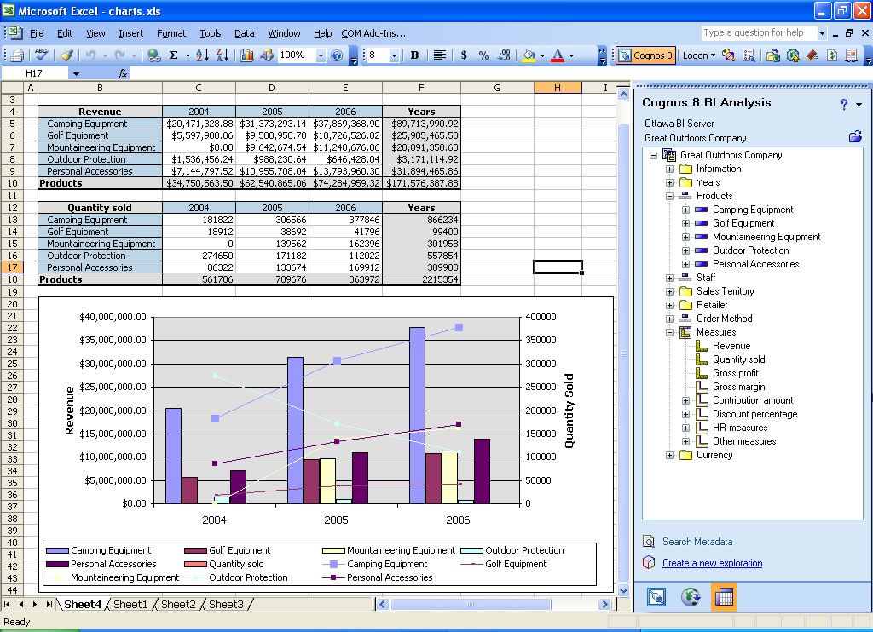Open the File menu

point(37,33)
